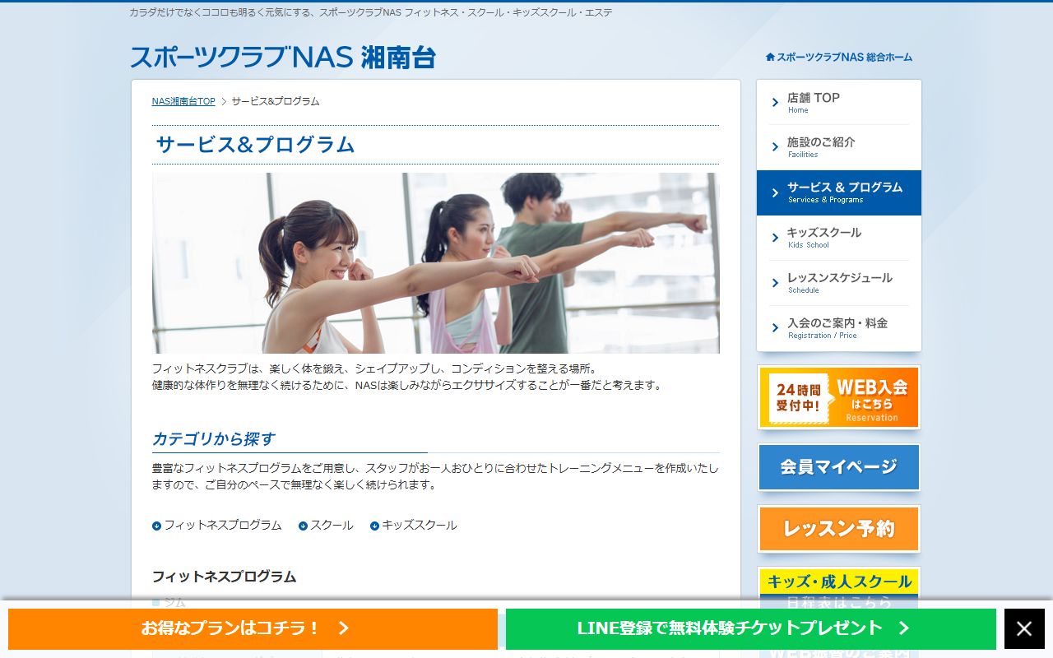Image resolution: width=1053 pixels, height=658 pixels.
Task: Click the chevron arrow next to 入会のご案内・料金
Action: click(x=775, y=328)
